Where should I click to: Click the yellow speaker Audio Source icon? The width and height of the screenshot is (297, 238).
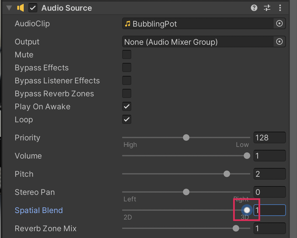21,8
